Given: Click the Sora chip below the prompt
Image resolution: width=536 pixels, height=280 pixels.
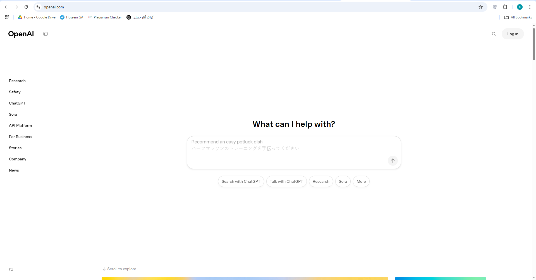Looking at the screenshot, I should click(x=343, y=181).
